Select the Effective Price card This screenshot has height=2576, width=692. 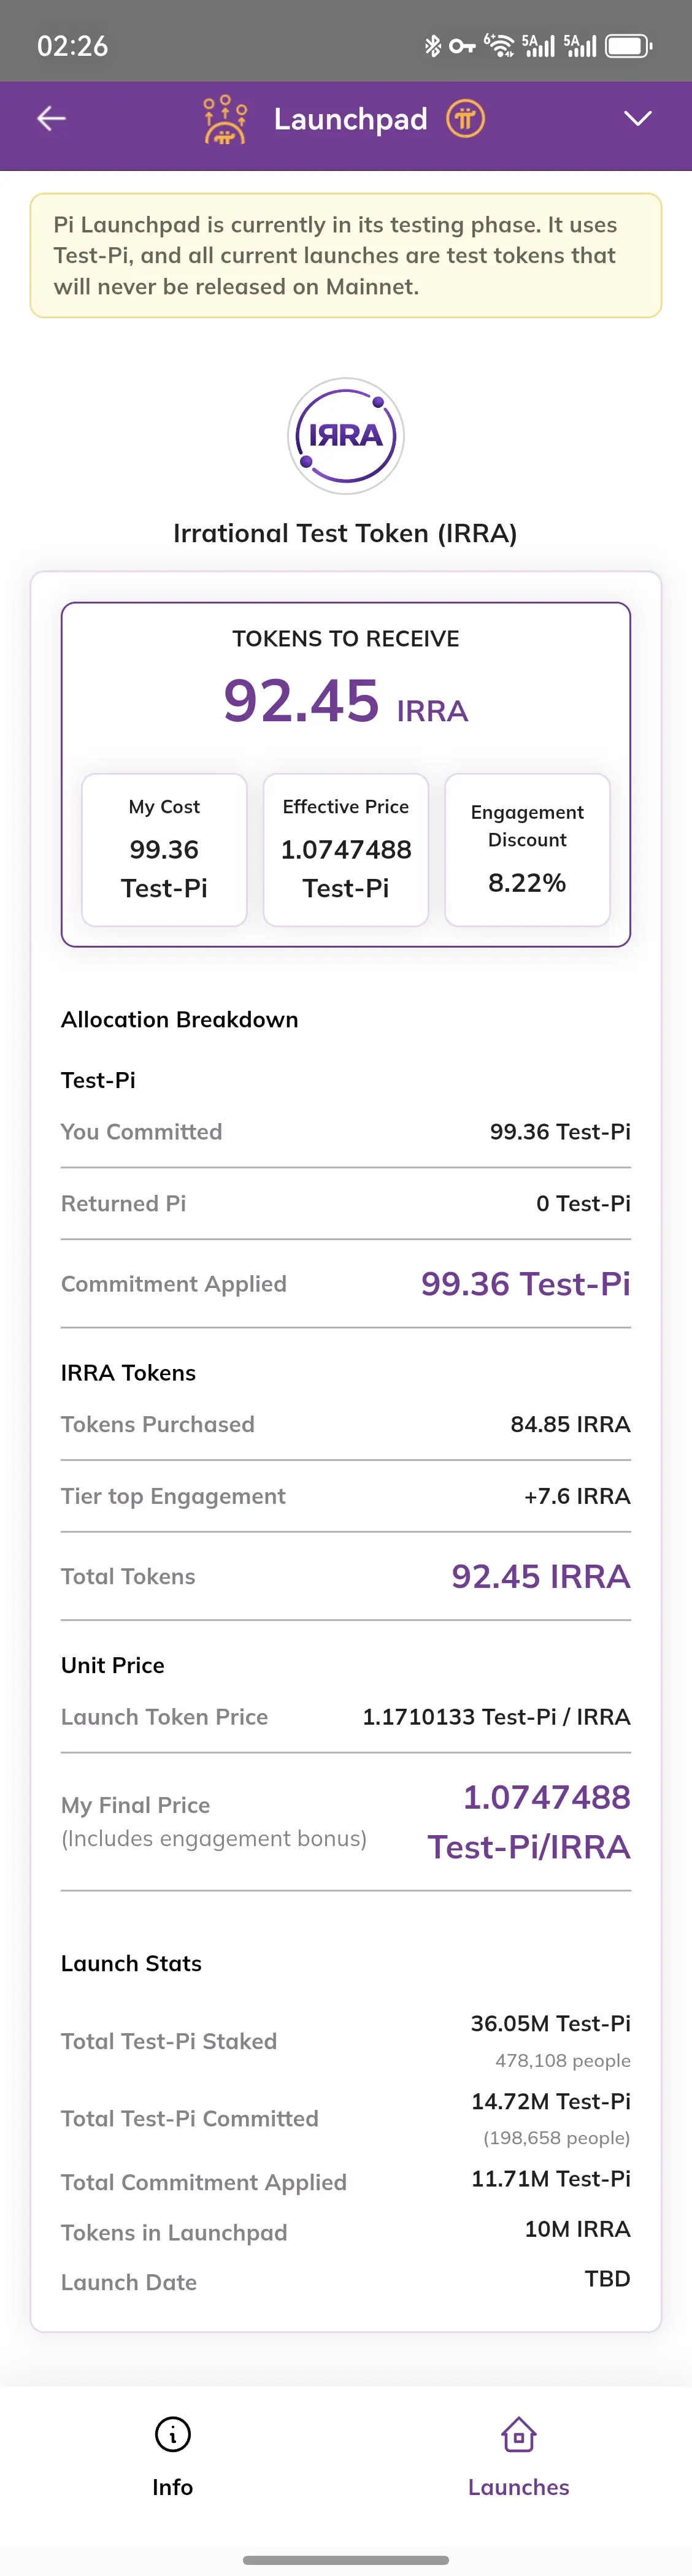tap(346, 849)
